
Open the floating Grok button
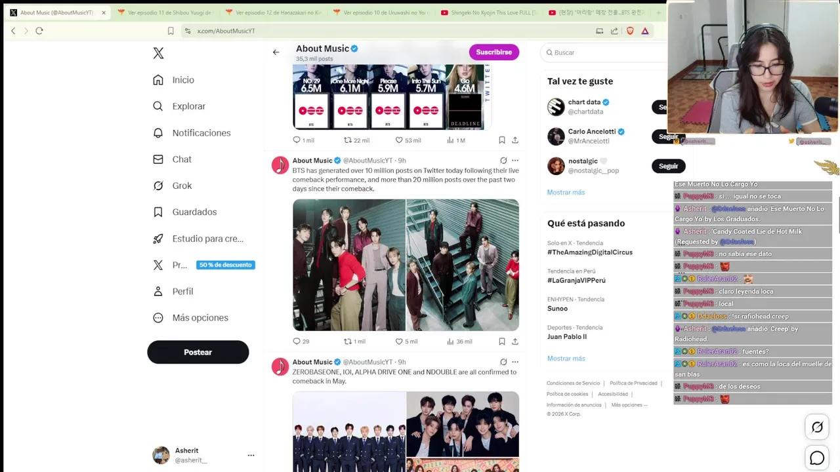point(817,427)
